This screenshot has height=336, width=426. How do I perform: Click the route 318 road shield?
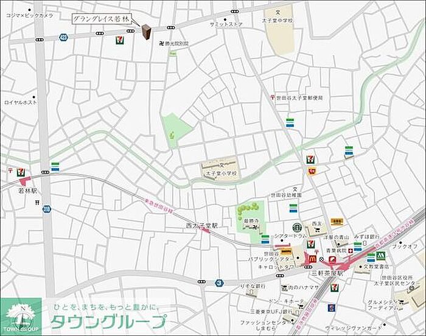pos(47,209)
